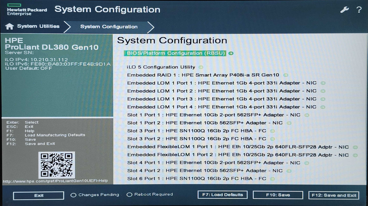The image size is (368, 206).
Task: Click the Server SN: label
Action: tap(19, 53)
